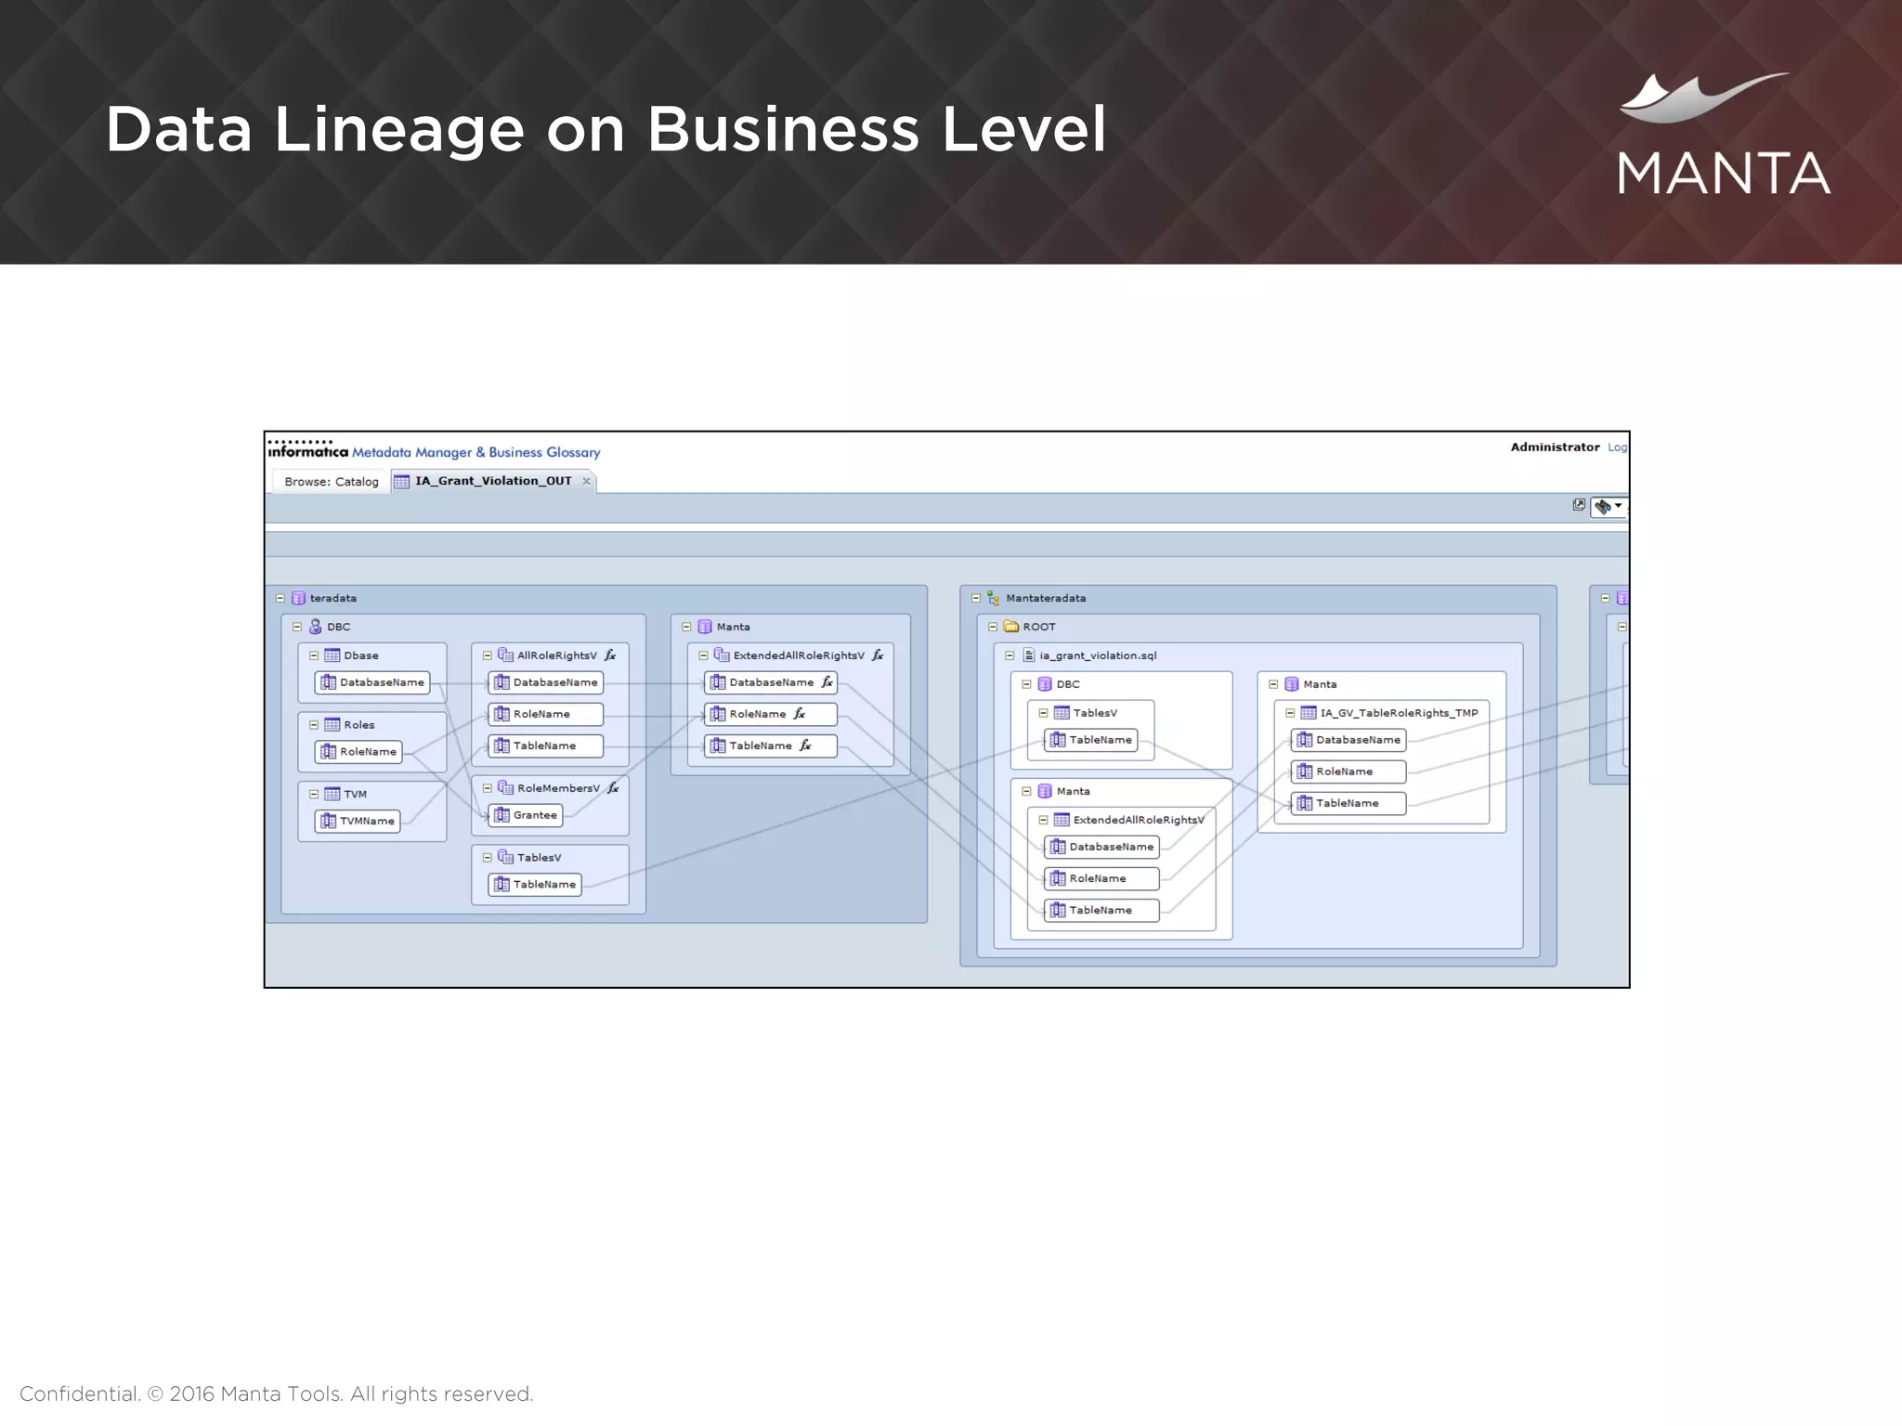The width and height of the screenshot is (1902, 1426).
Task: Collapse the TVM table node
Action: tap(314, 795)
